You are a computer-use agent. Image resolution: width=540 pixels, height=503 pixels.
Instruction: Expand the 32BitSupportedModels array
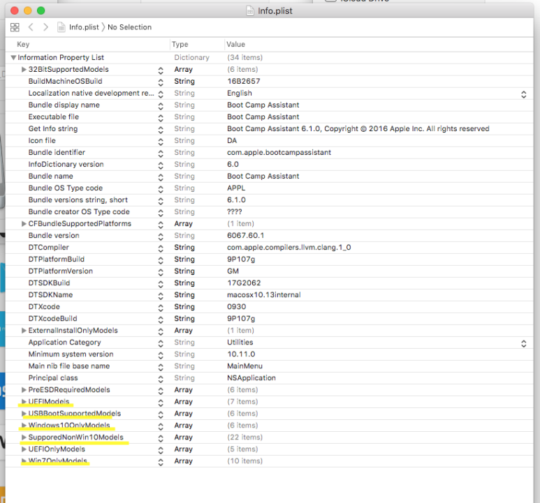(x=24, y=70)
